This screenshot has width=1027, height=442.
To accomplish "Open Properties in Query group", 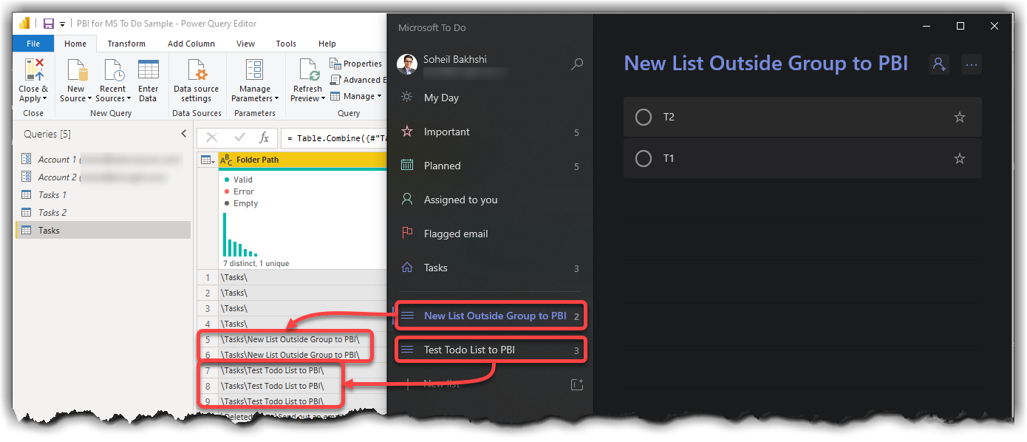I will click(356, 64).
